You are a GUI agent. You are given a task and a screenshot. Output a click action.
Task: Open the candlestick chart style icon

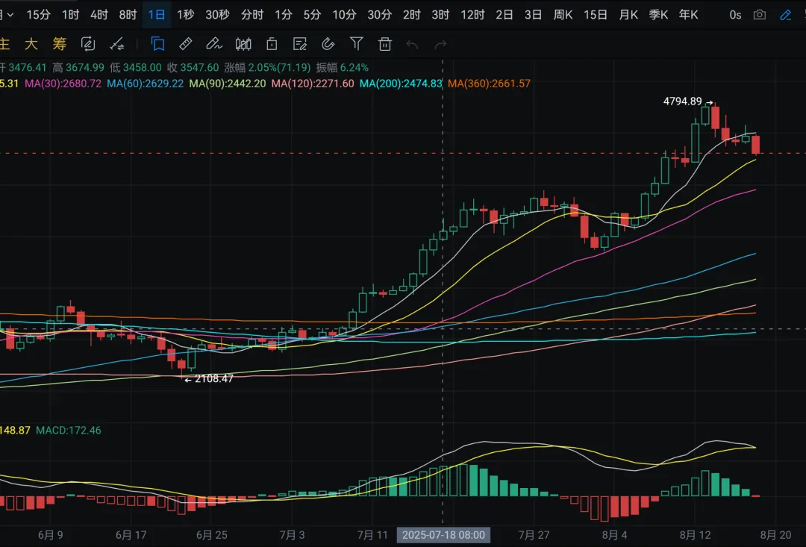pos(243,44)
